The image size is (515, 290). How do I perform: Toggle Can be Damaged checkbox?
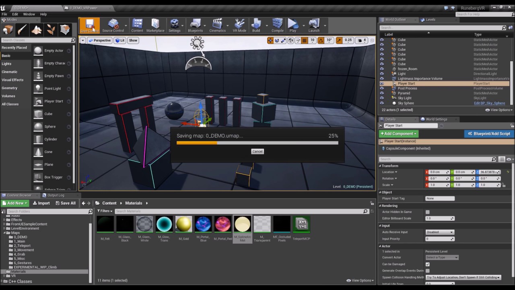tap(427, 264)
